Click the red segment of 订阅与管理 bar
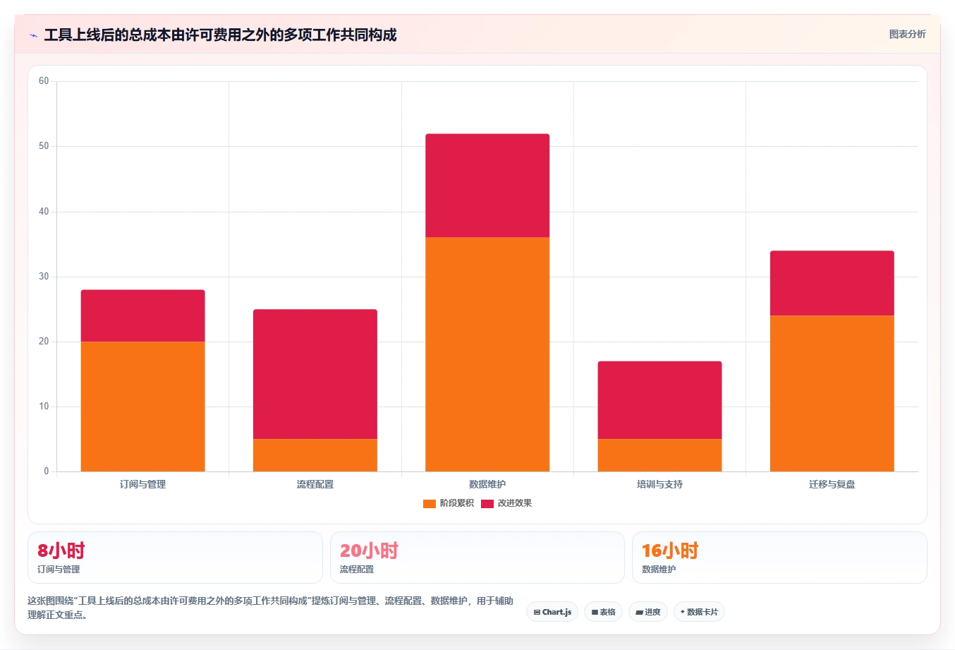The height and width of the screenshot is (650, 955). (x=143, y=315)
